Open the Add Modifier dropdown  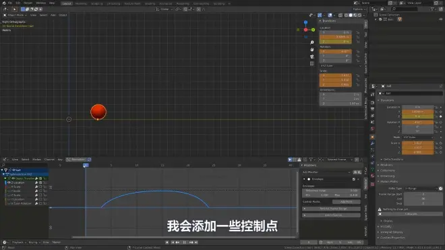point(326,173)
